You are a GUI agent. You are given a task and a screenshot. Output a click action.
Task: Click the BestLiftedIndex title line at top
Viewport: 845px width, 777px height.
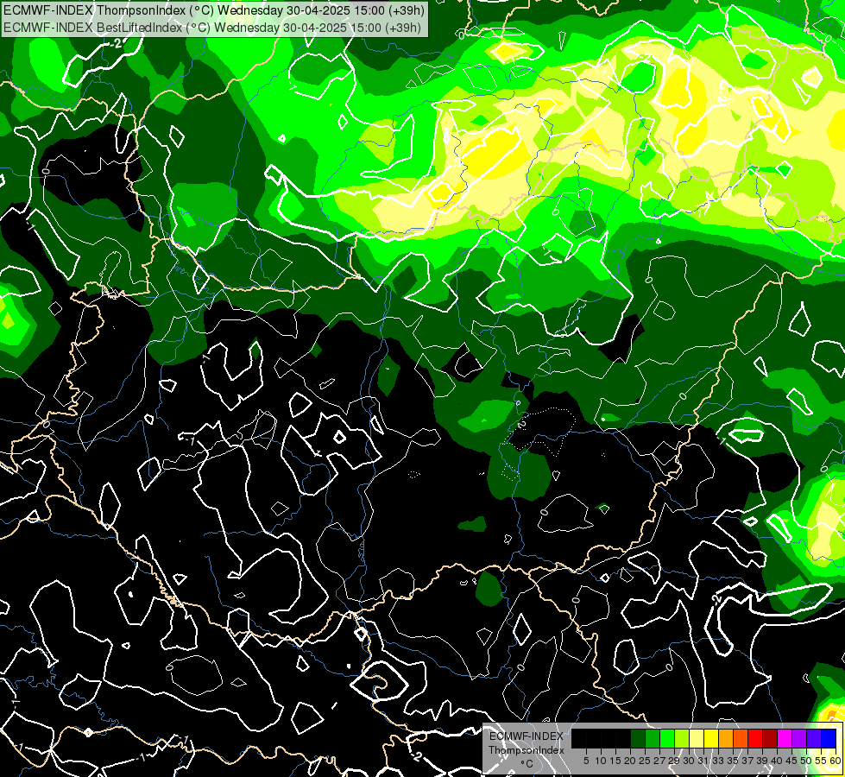[x=212, y=27]
